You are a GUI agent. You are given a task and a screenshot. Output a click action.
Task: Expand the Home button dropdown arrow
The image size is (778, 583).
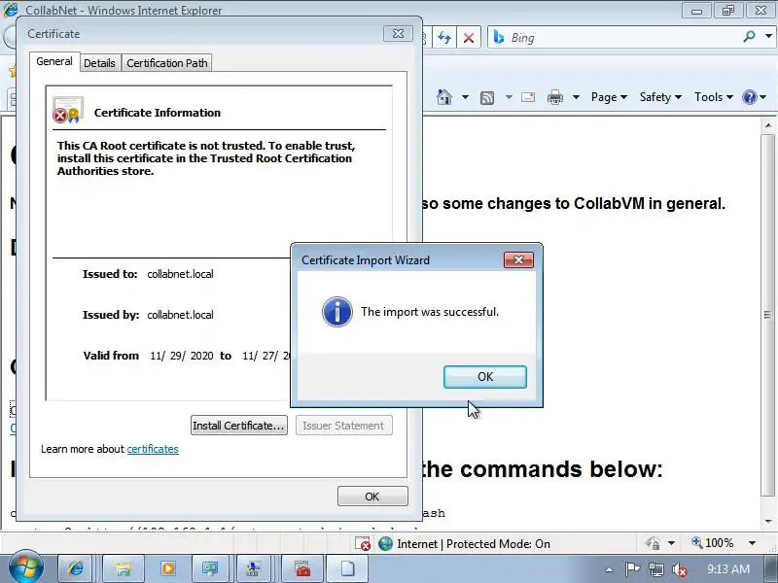pos(465,97)
